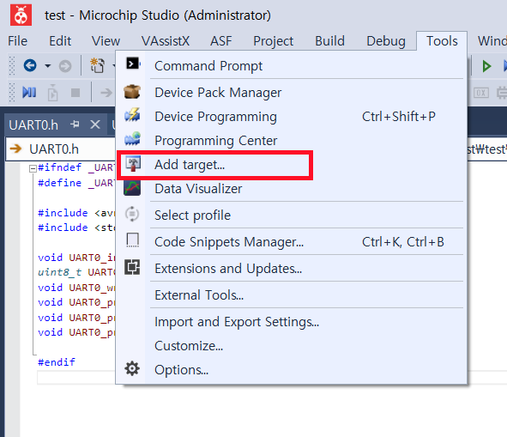Click the Device Pack Manager box icon
The image size is (507, 437).
click(x=132, y=92)
